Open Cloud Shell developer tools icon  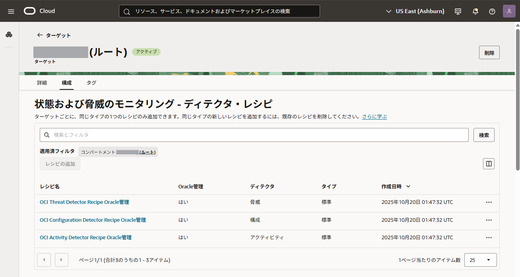click(458, 11)
